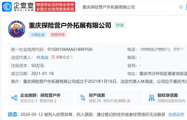
Task: Click the red slogan banner 全国企业信用查询系统
Action: point(55,7)
